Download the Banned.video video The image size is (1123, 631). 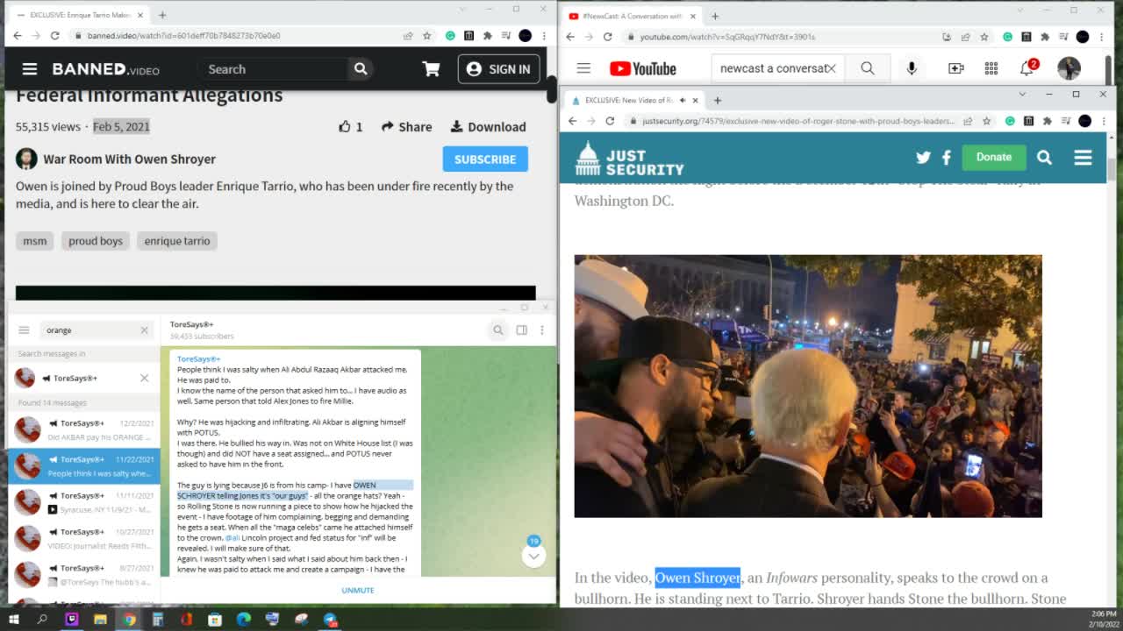(488, 127)
